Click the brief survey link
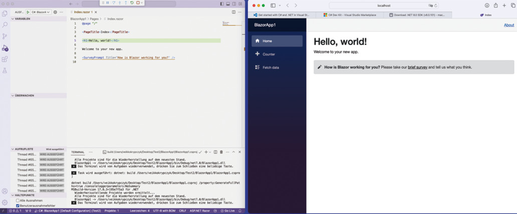This screenshot has width=517, height=214. pos(417,67)
